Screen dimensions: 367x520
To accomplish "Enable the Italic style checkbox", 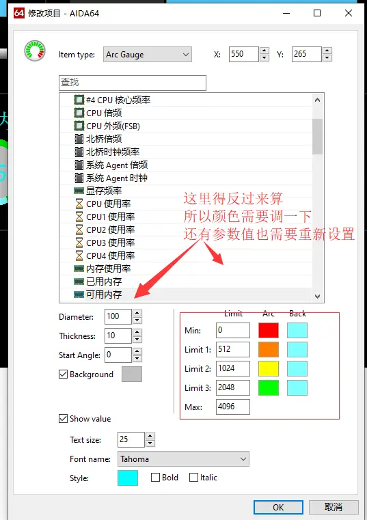I will click(193, 477).
